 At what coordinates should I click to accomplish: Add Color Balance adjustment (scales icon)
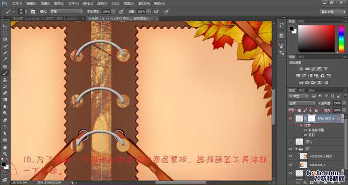pyautogui.click(x=304, y=76)
